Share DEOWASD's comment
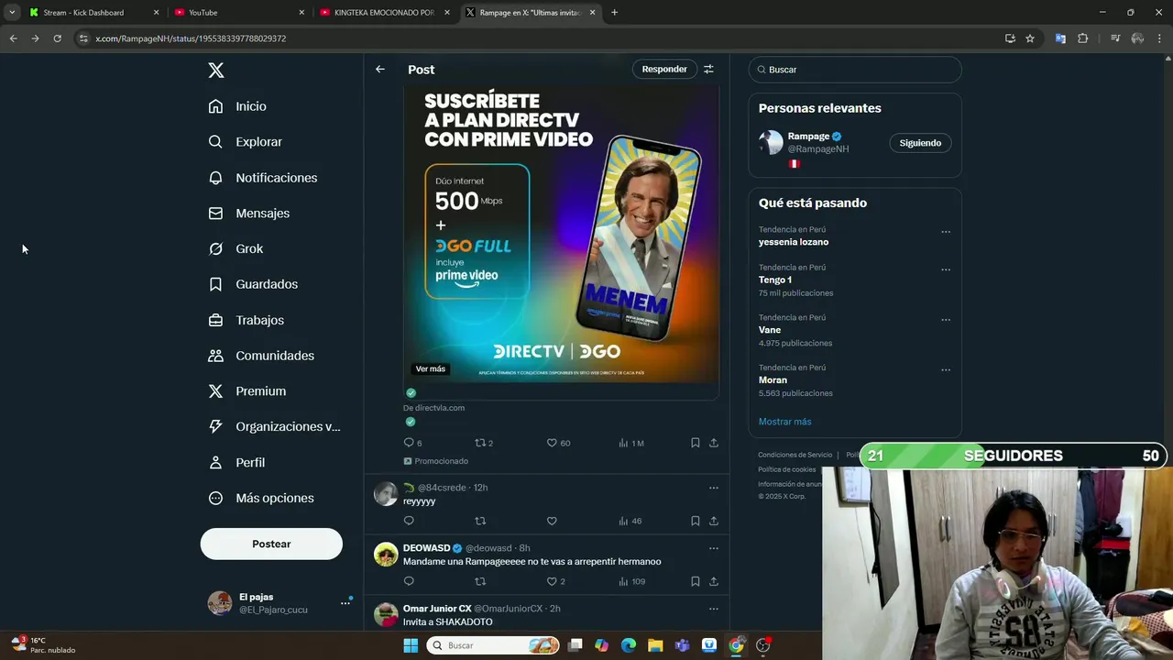Viewport: 1173px width, 660px height. click(714, 581)
